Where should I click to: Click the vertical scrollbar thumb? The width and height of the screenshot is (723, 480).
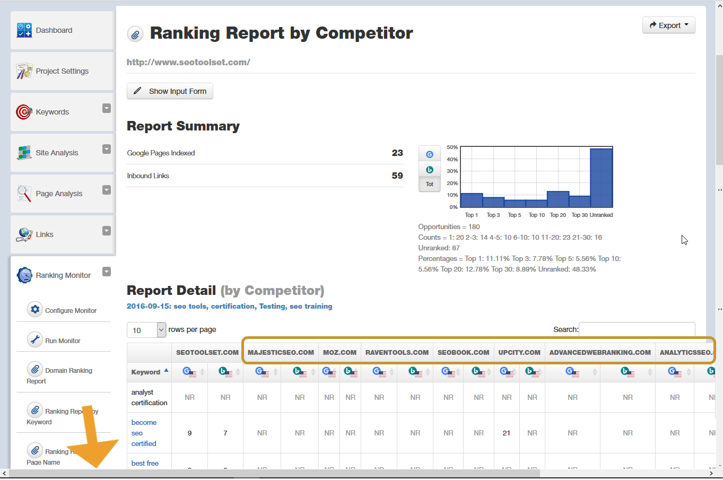point(719,110)
